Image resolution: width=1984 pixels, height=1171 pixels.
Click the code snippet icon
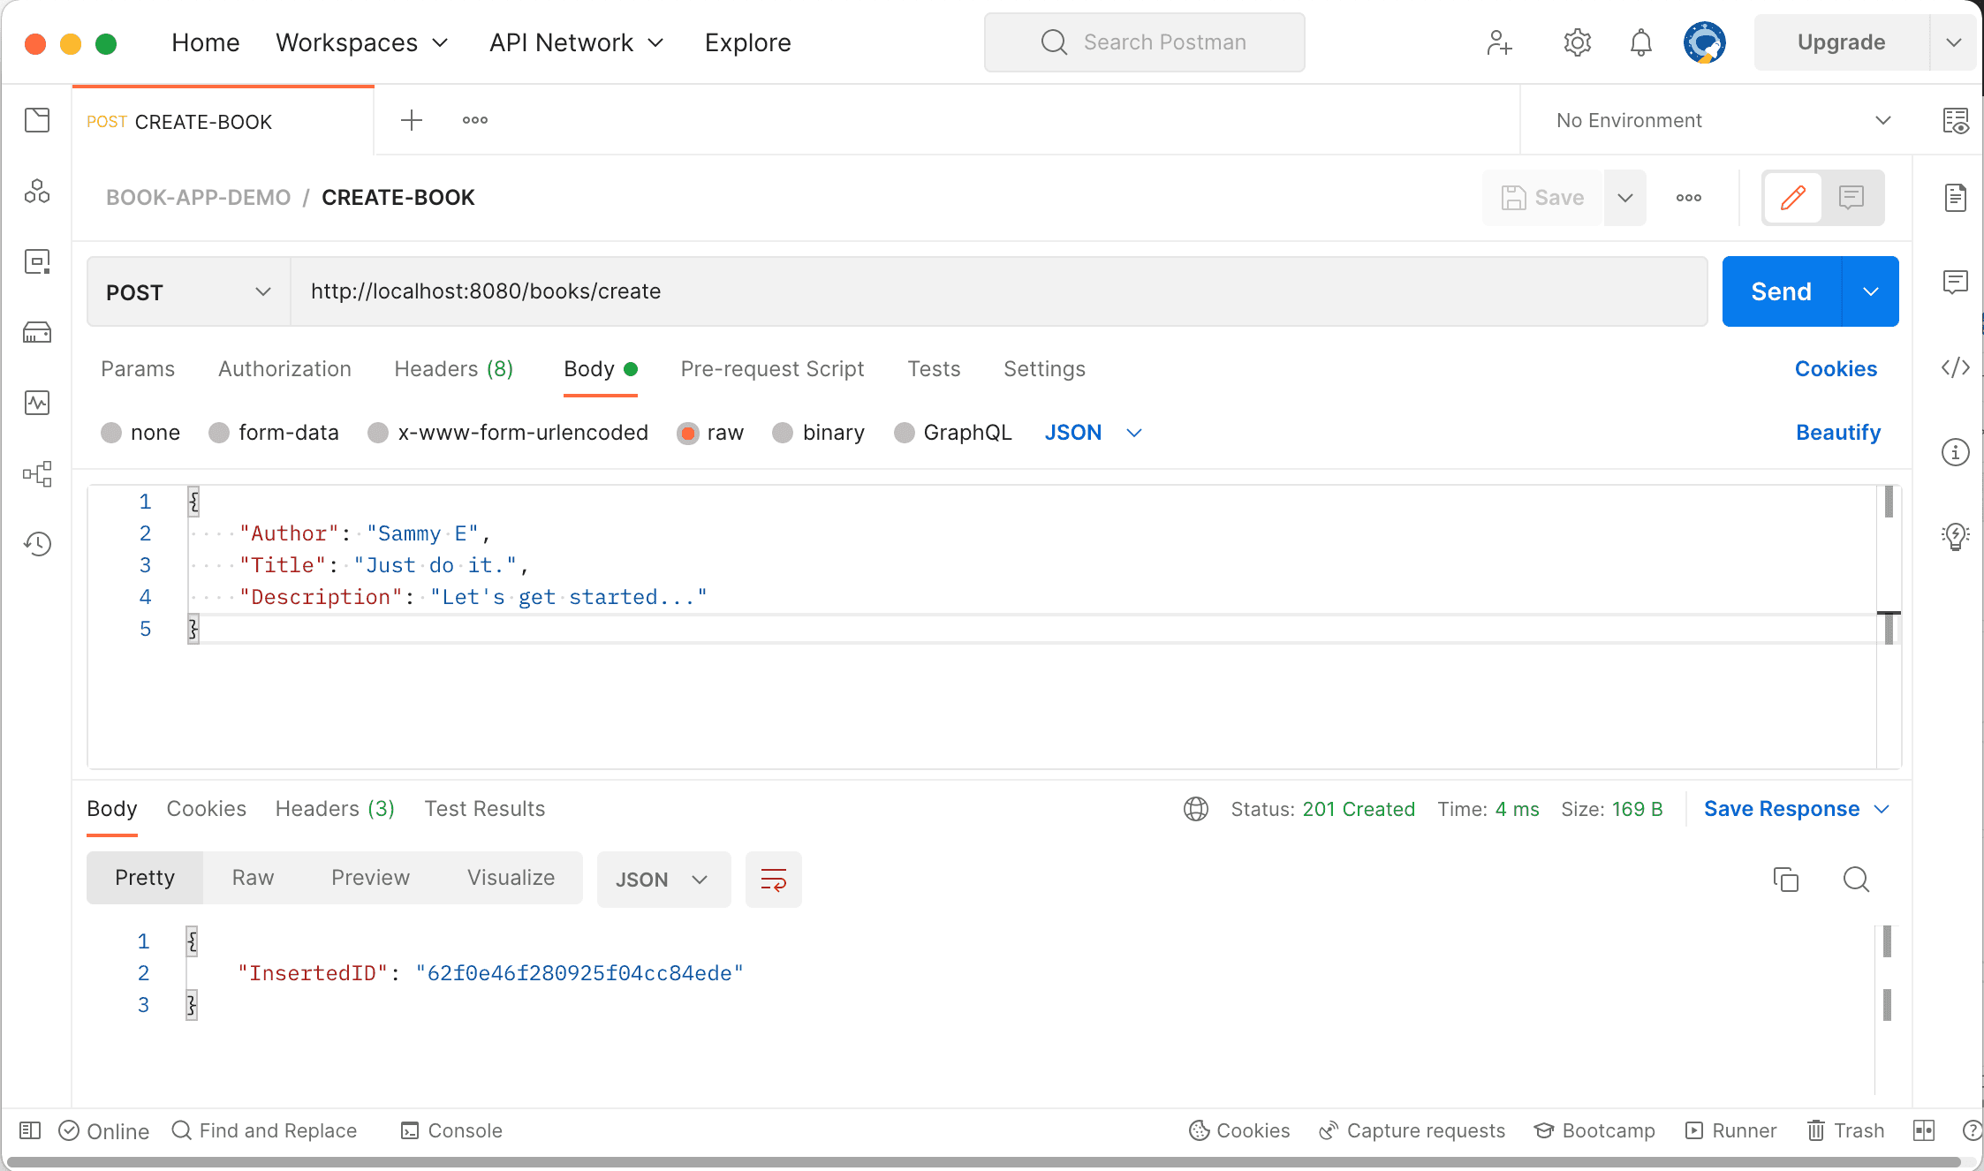[1955, 367]
